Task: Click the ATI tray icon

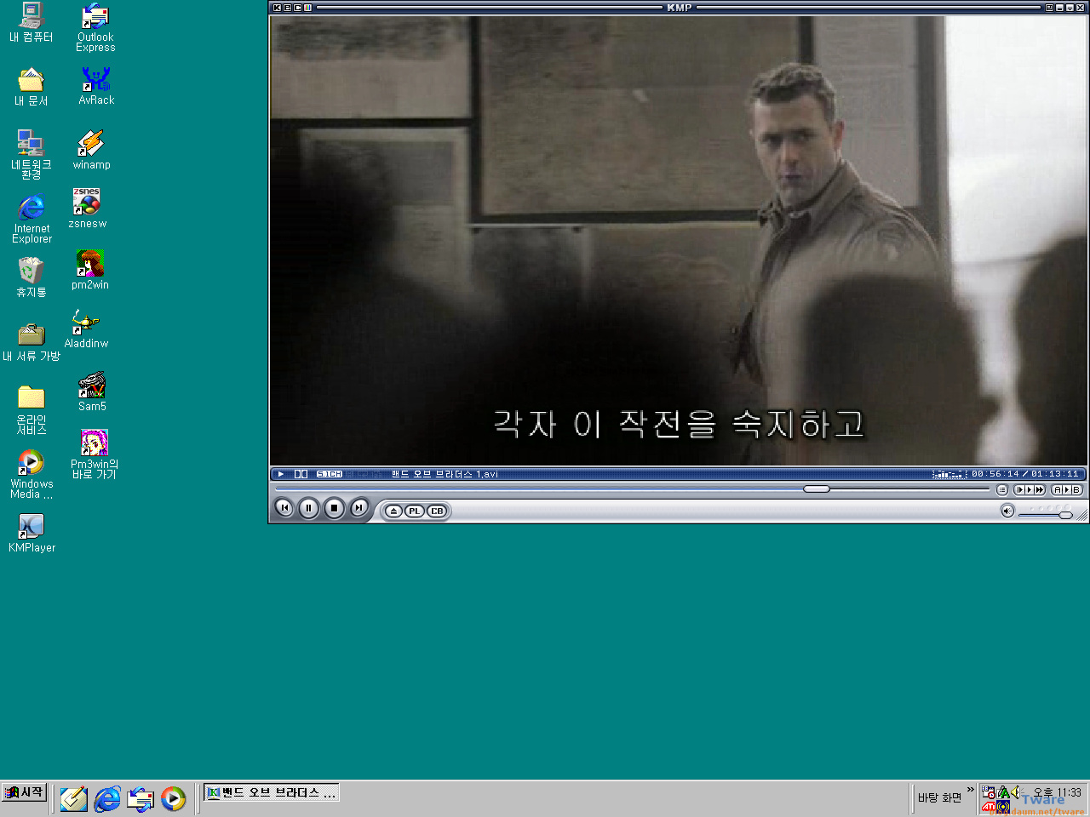Action: pyautogui.click(x=989, y=807)
